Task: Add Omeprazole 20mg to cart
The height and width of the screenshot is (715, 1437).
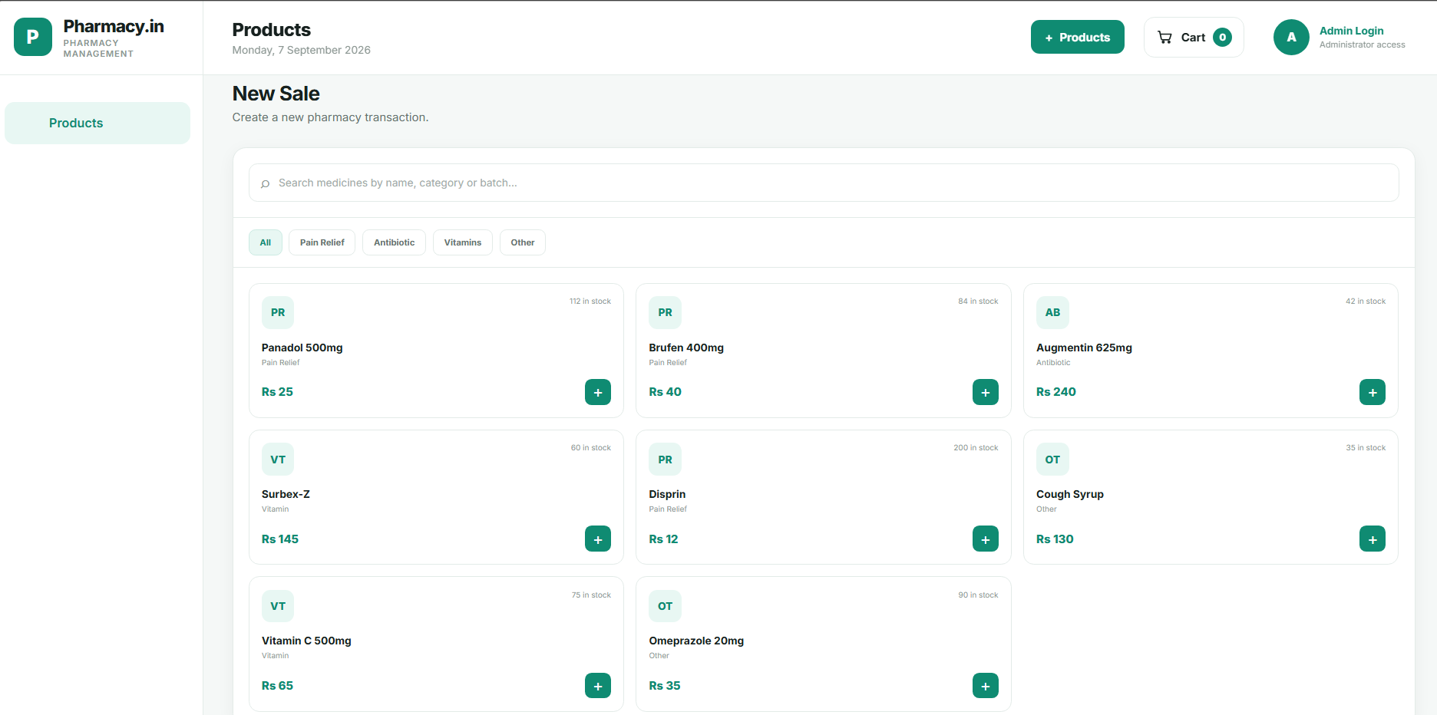Action: [x=986, y=685]
